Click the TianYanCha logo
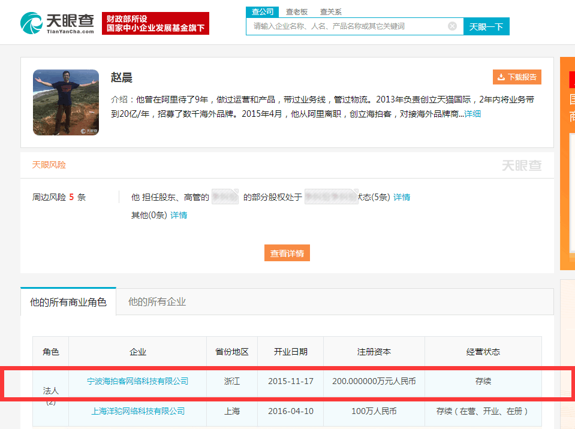 point(57,23)
